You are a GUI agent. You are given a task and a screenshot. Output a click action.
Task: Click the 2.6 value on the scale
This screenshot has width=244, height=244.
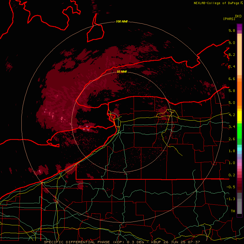[232, 139]
